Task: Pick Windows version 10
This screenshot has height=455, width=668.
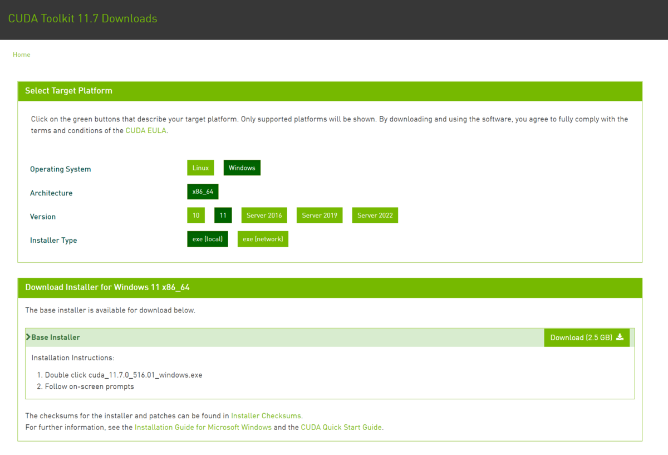Action: point(196,216)
